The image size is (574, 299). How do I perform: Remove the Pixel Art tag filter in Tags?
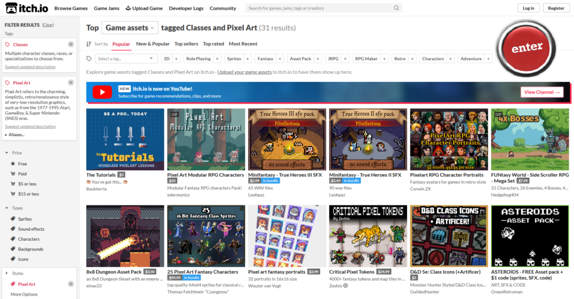[x=71, y=83]
